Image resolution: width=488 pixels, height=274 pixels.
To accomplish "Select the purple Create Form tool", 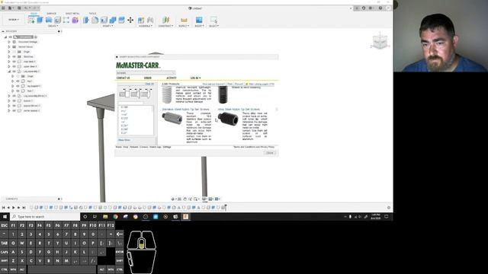I will 75,21.
